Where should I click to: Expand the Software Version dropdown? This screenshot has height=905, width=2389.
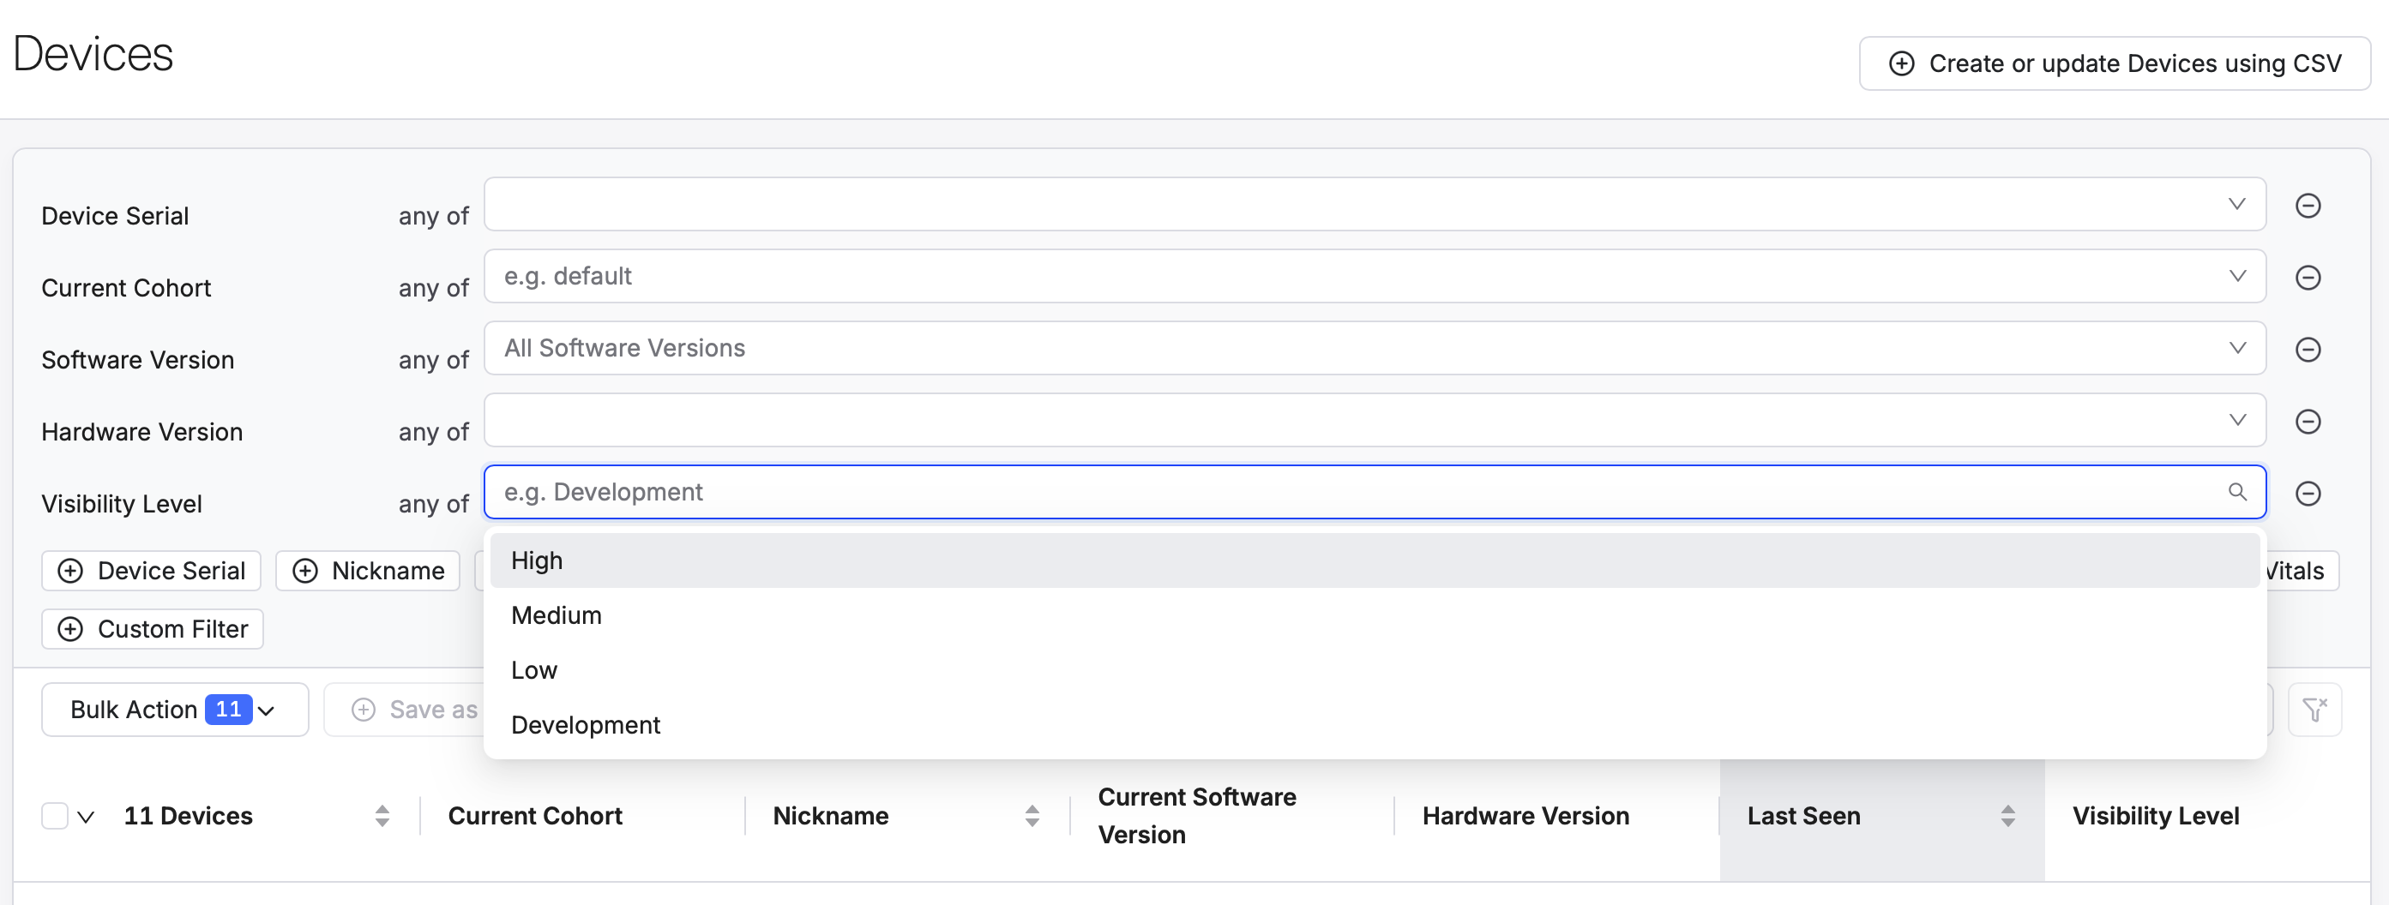1373,349
